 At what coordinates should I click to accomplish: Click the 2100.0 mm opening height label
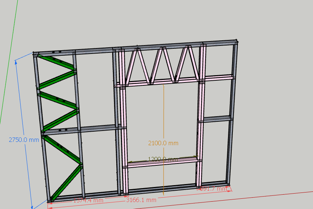coord(163,143)
